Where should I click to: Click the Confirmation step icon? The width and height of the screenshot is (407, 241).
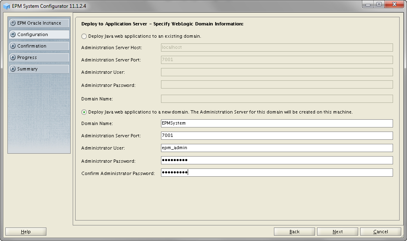click(13, 46)
